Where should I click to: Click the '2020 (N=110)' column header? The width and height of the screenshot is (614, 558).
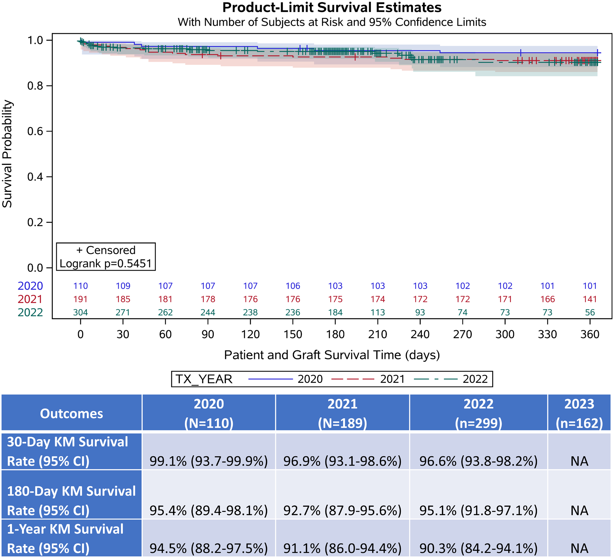click(x=209, y=413)
